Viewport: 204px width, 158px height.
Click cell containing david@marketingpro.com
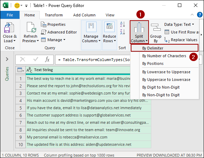88,100
